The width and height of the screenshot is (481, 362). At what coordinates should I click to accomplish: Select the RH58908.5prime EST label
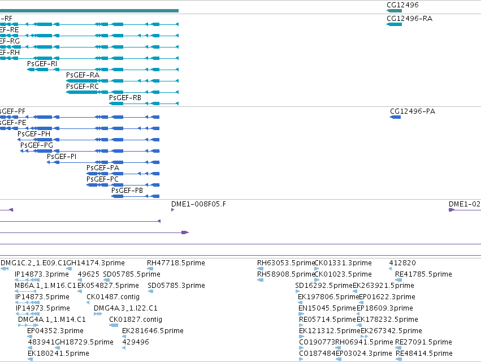click(x=286, y=274)
